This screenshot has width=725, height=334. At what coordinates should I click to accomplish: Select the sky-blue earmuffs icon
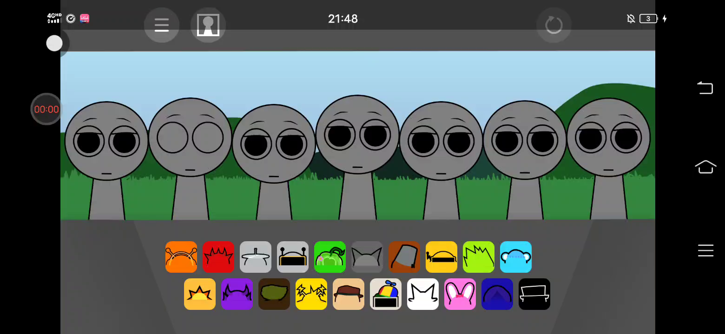point(516,257)
